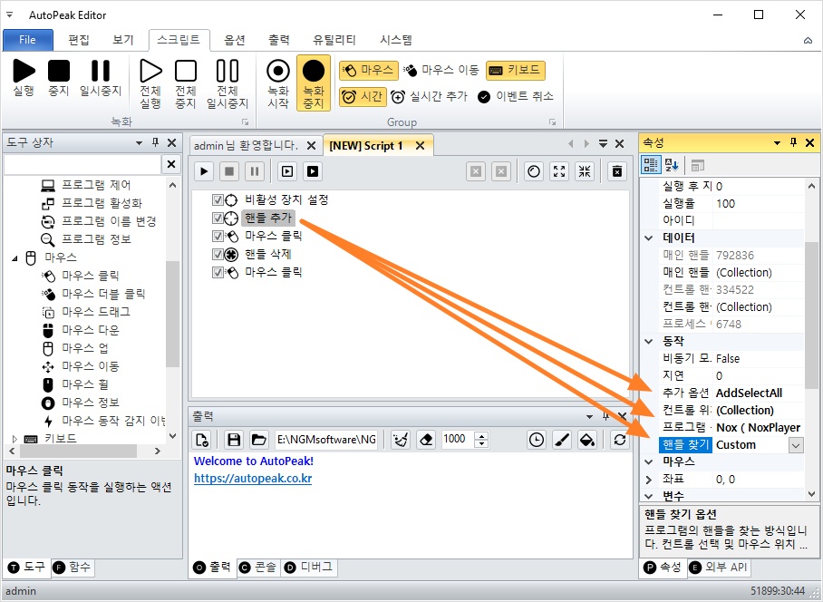Click the timer circle icon in script toolbar

click(x=534, y=171)
